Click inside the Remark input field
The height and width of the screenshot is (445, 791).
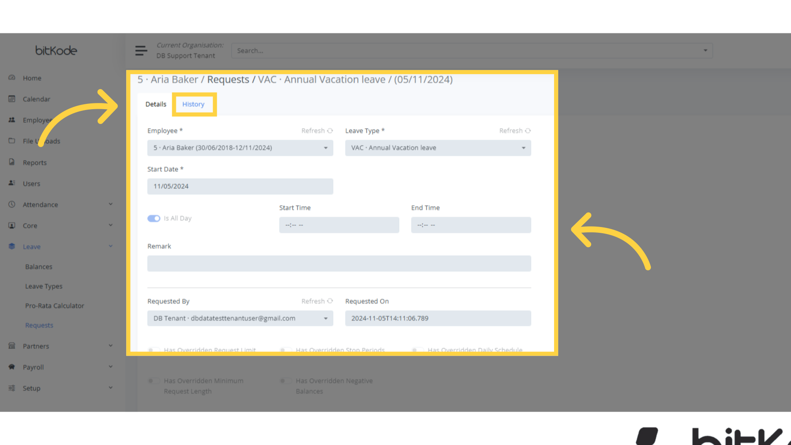(339, 263)
